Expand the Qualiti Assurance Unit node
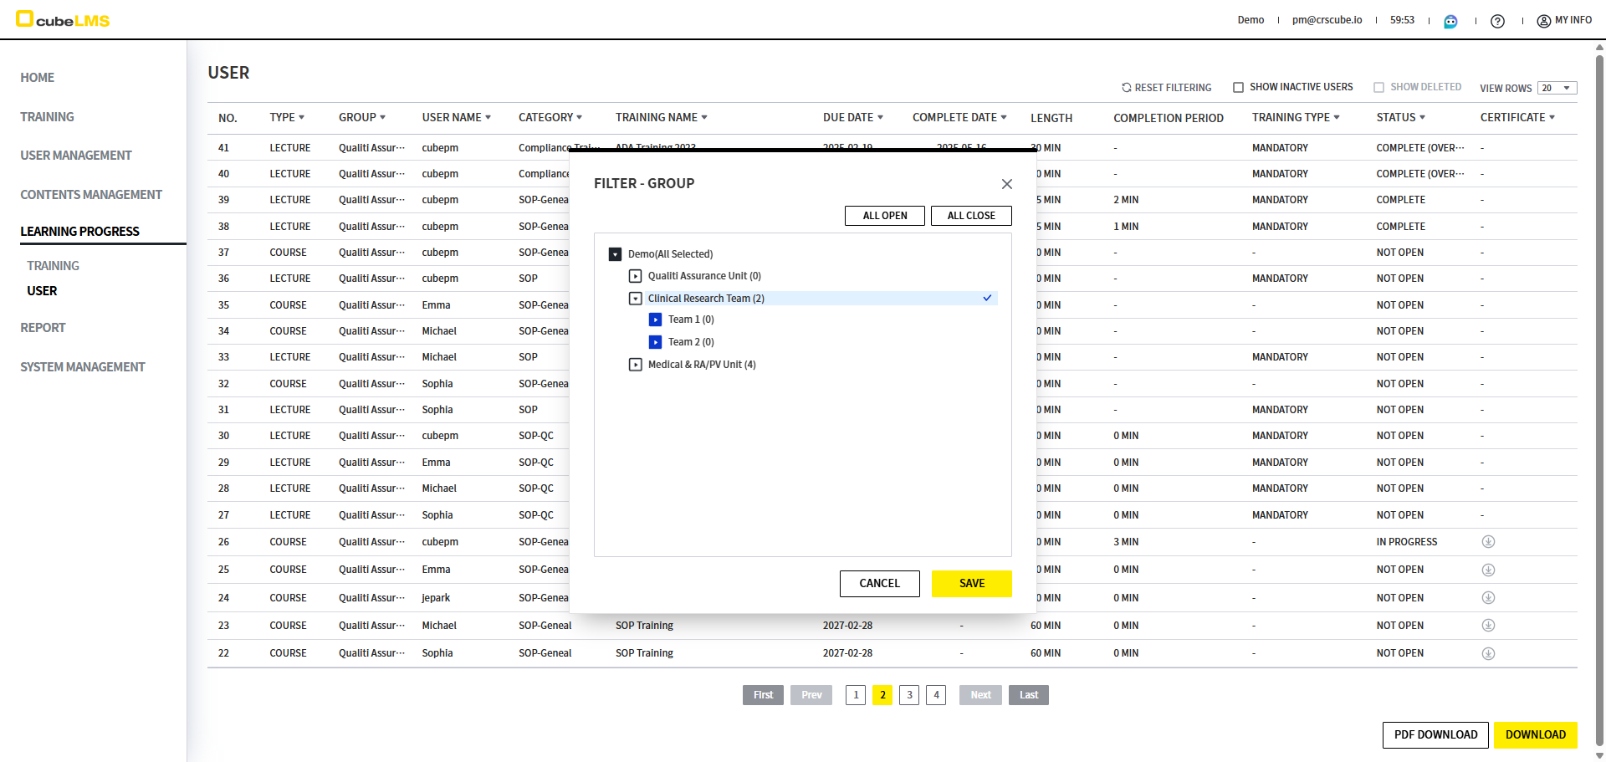Viewport: 1606px width, 762px height. [x=636, y=276]
